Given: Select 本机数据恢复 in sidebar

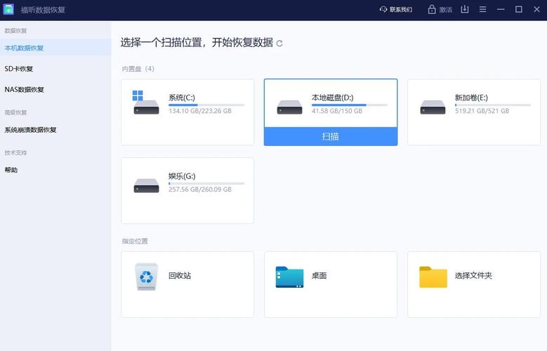Looking at the screenshot, I should (55, 48).
